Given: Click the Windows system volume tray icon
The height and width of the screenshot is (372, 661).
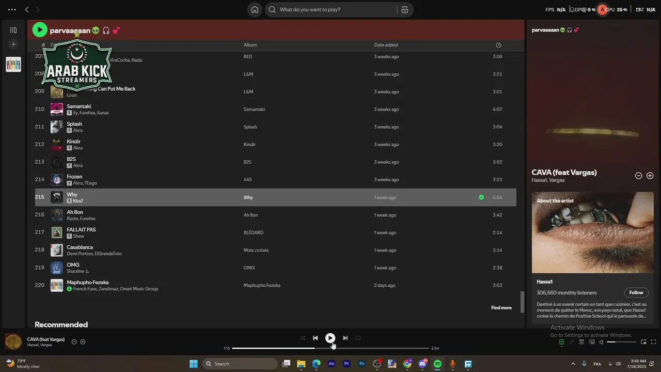Looking at the screenshot, I should coord(618,364).
